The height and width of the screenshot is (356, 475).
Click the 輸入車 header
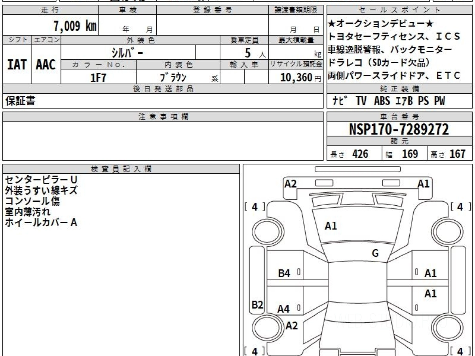244,64
